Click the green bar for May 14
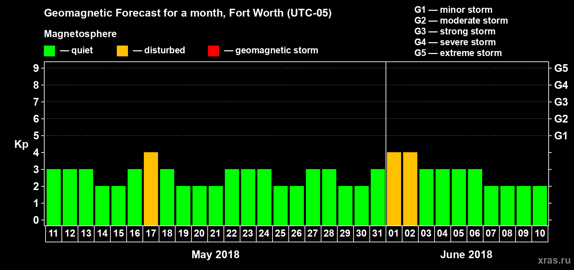The image size is (574, 270). (x=102, y=206)
